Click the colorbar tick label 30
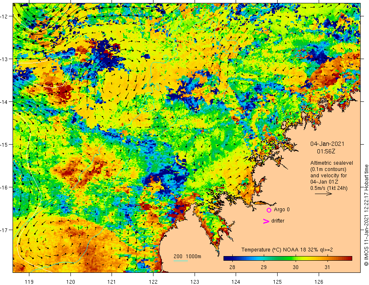 point(296,267)
